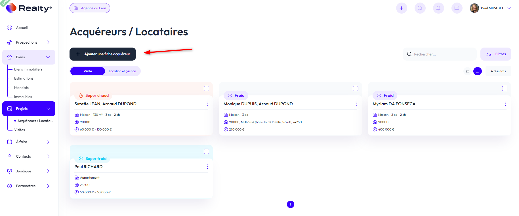Open the search magnifier icon in header

(x=420, y=8)
